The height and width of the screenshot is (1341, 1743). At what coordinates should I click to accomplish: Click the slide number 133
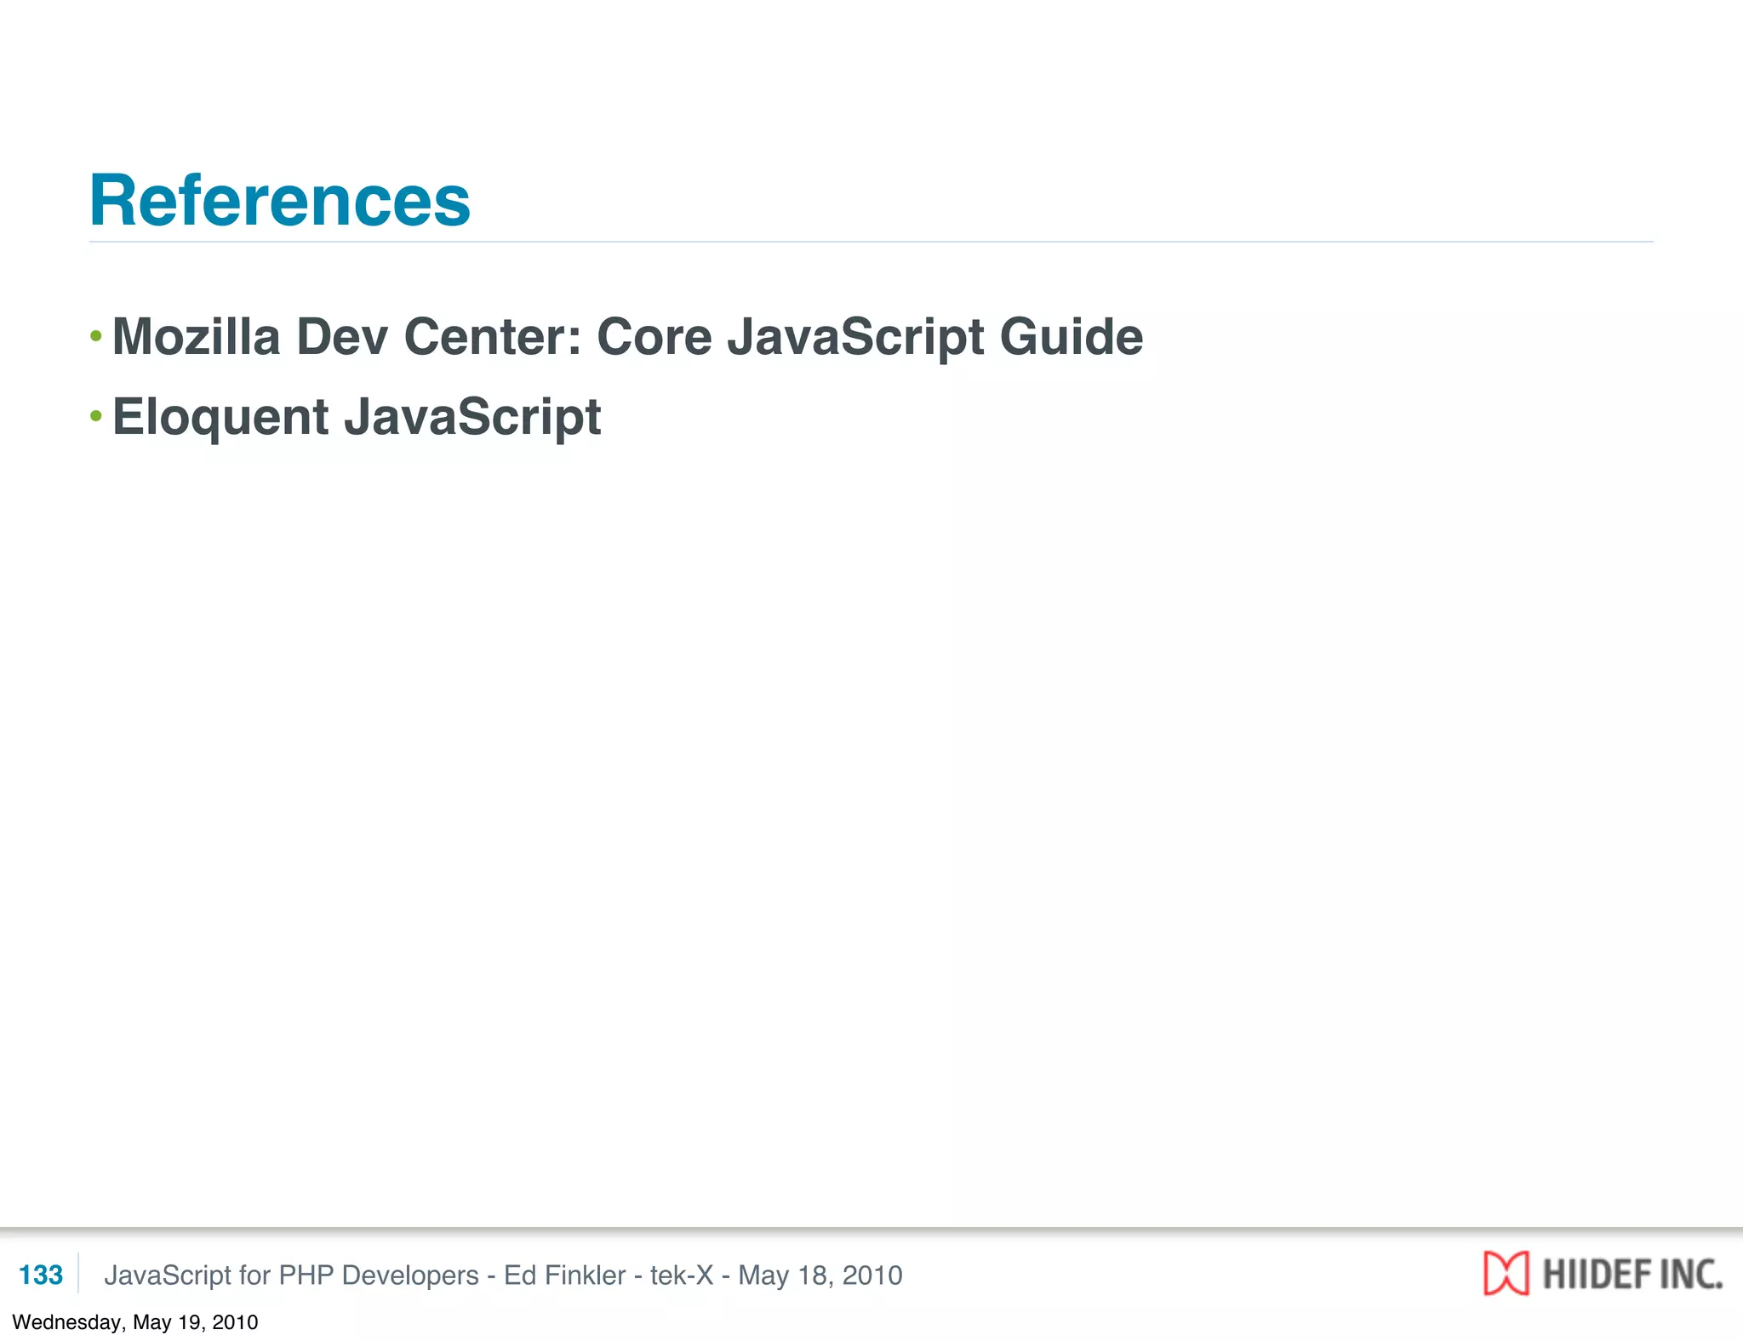(x=41, y=1275)
